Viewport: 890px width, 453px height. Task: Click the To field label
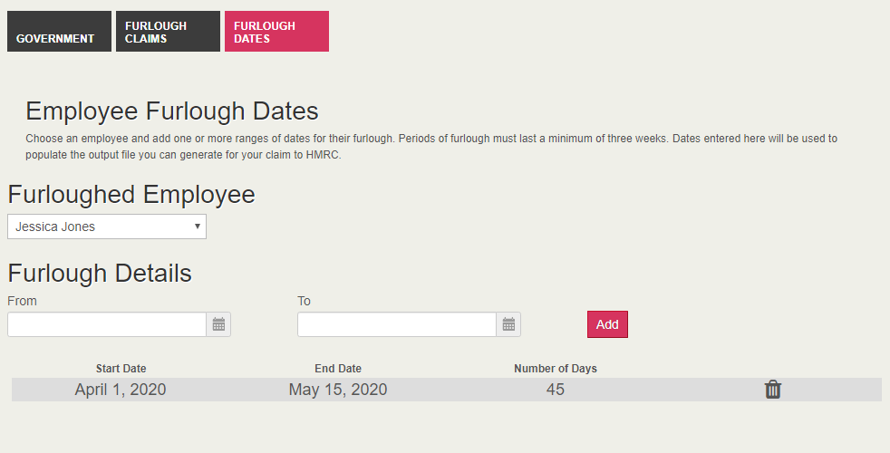click(304, 301)
